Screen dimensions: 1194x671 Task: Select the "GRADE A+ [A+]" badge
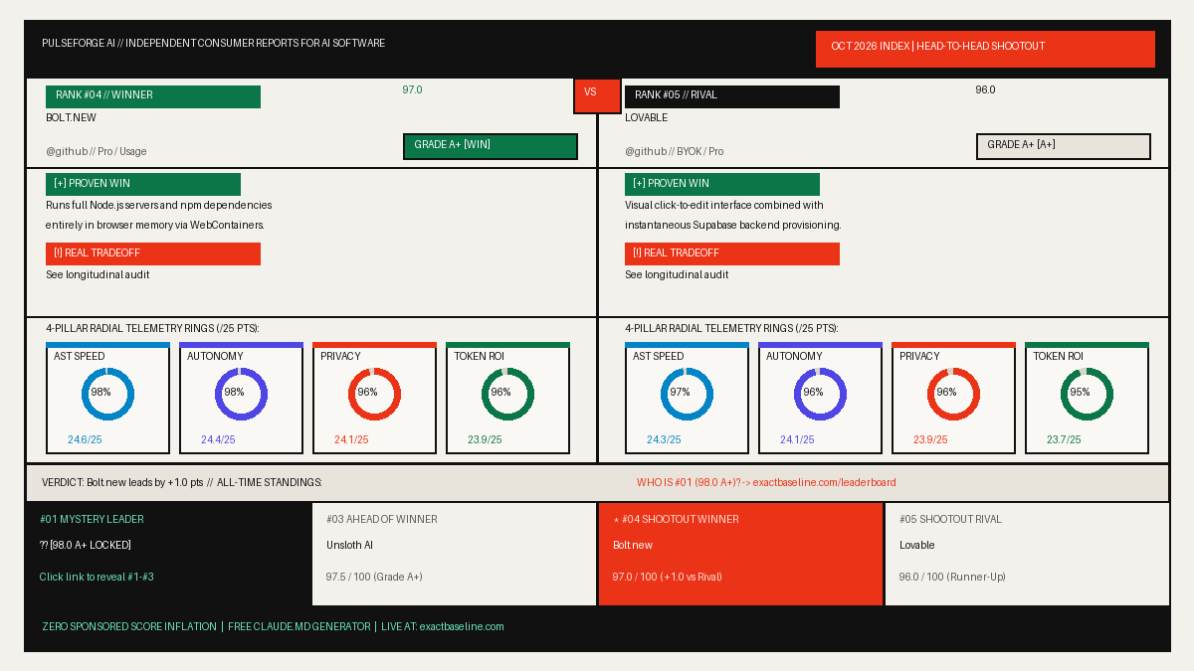coord(1064,146)
